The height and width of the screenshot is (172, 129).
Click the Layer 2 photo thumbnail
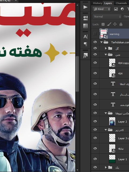click(112, 121)
